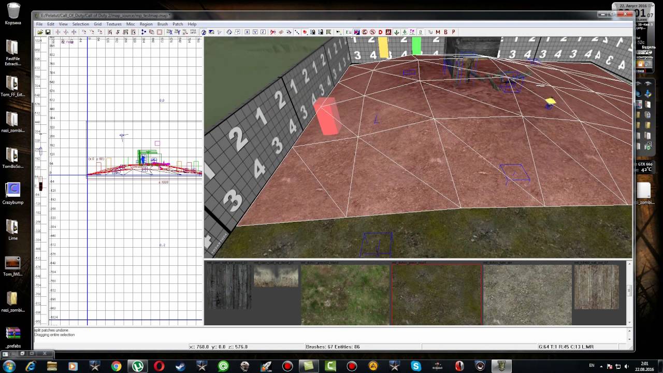663x373 pixels.
Task: Toggle the Y axis lock button
Action: (x=255, y=32)
